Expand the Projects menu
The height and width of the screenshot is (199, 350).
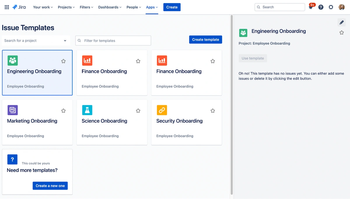tap(66, 7)
